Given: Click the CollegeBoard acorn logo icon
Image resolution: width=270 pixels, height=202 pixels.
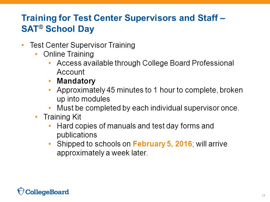Looking at the screenshot, I should point(21,191).
